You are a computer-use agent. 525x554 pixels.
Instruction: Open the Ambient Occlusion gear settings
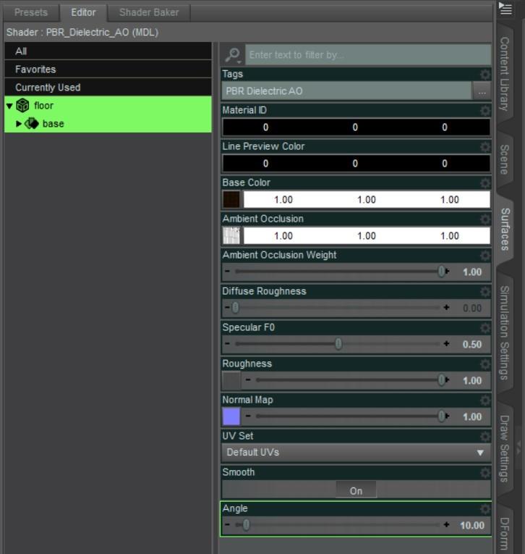[485, 219]
